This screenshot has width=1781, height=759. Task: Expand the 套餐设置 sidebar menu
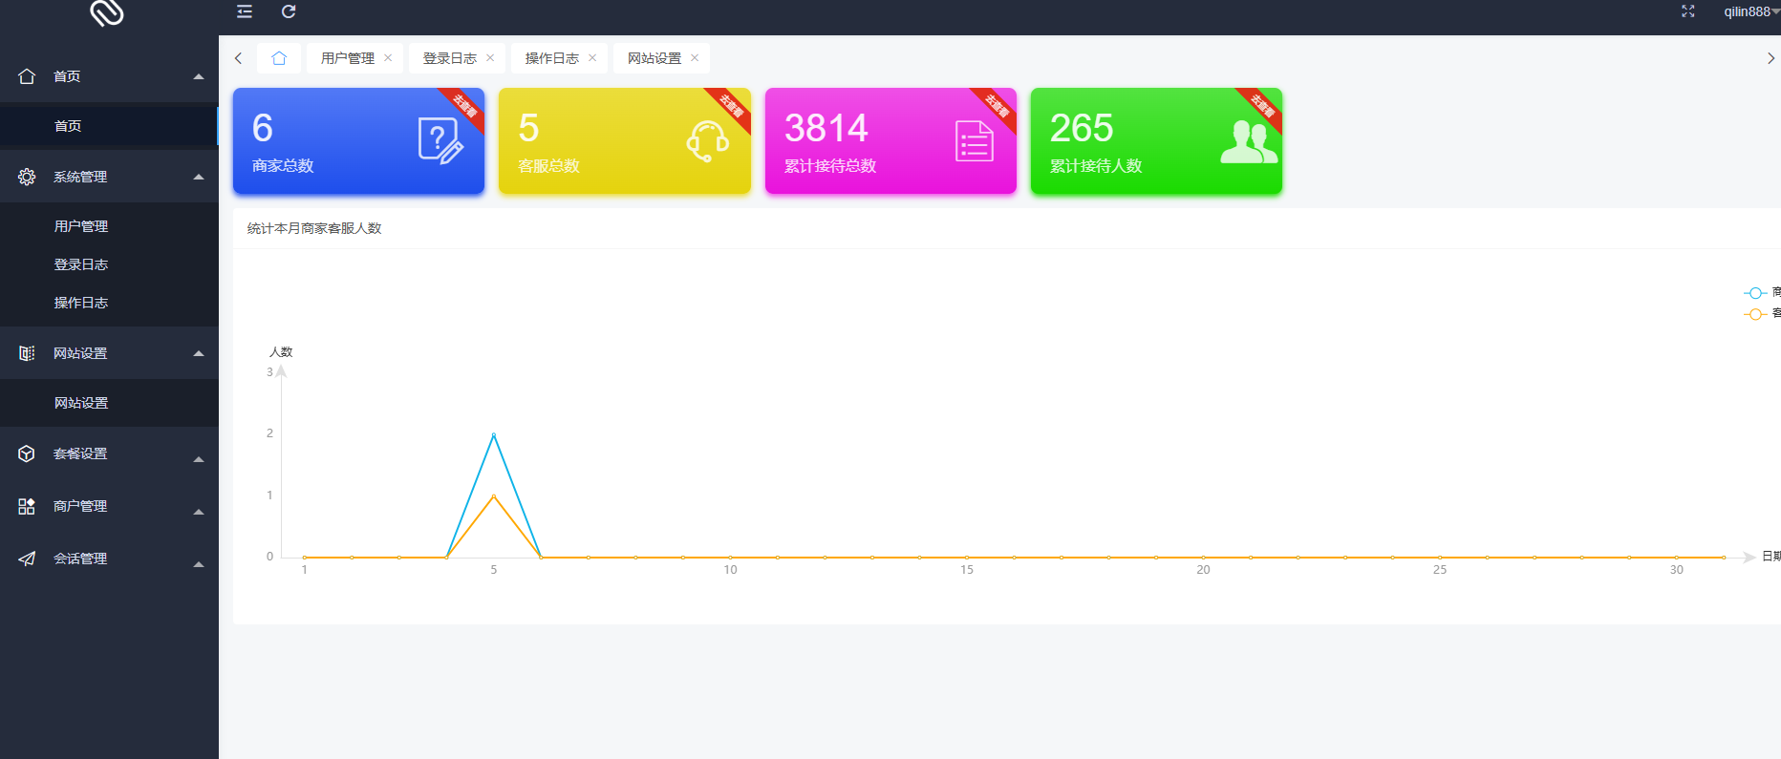coord(109,453)
